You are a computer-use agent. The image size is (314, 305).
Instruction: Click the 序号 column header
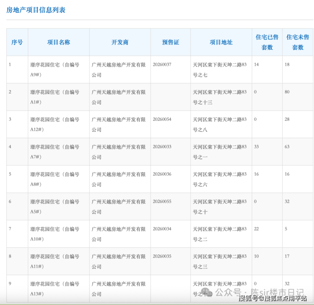(17, 42)
